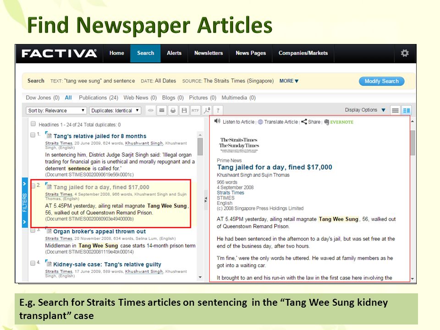Click the article pane scrollbar thumb

[x=412, y=143]
